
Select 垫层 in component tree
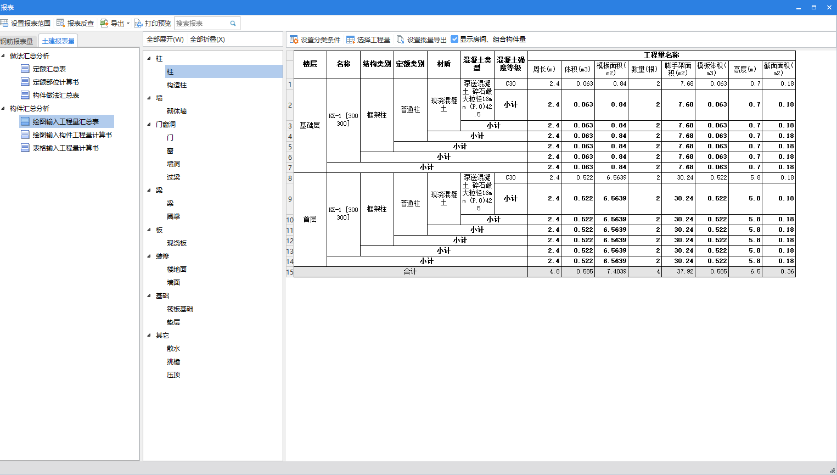pyautogui.click(x=173, y=322)
